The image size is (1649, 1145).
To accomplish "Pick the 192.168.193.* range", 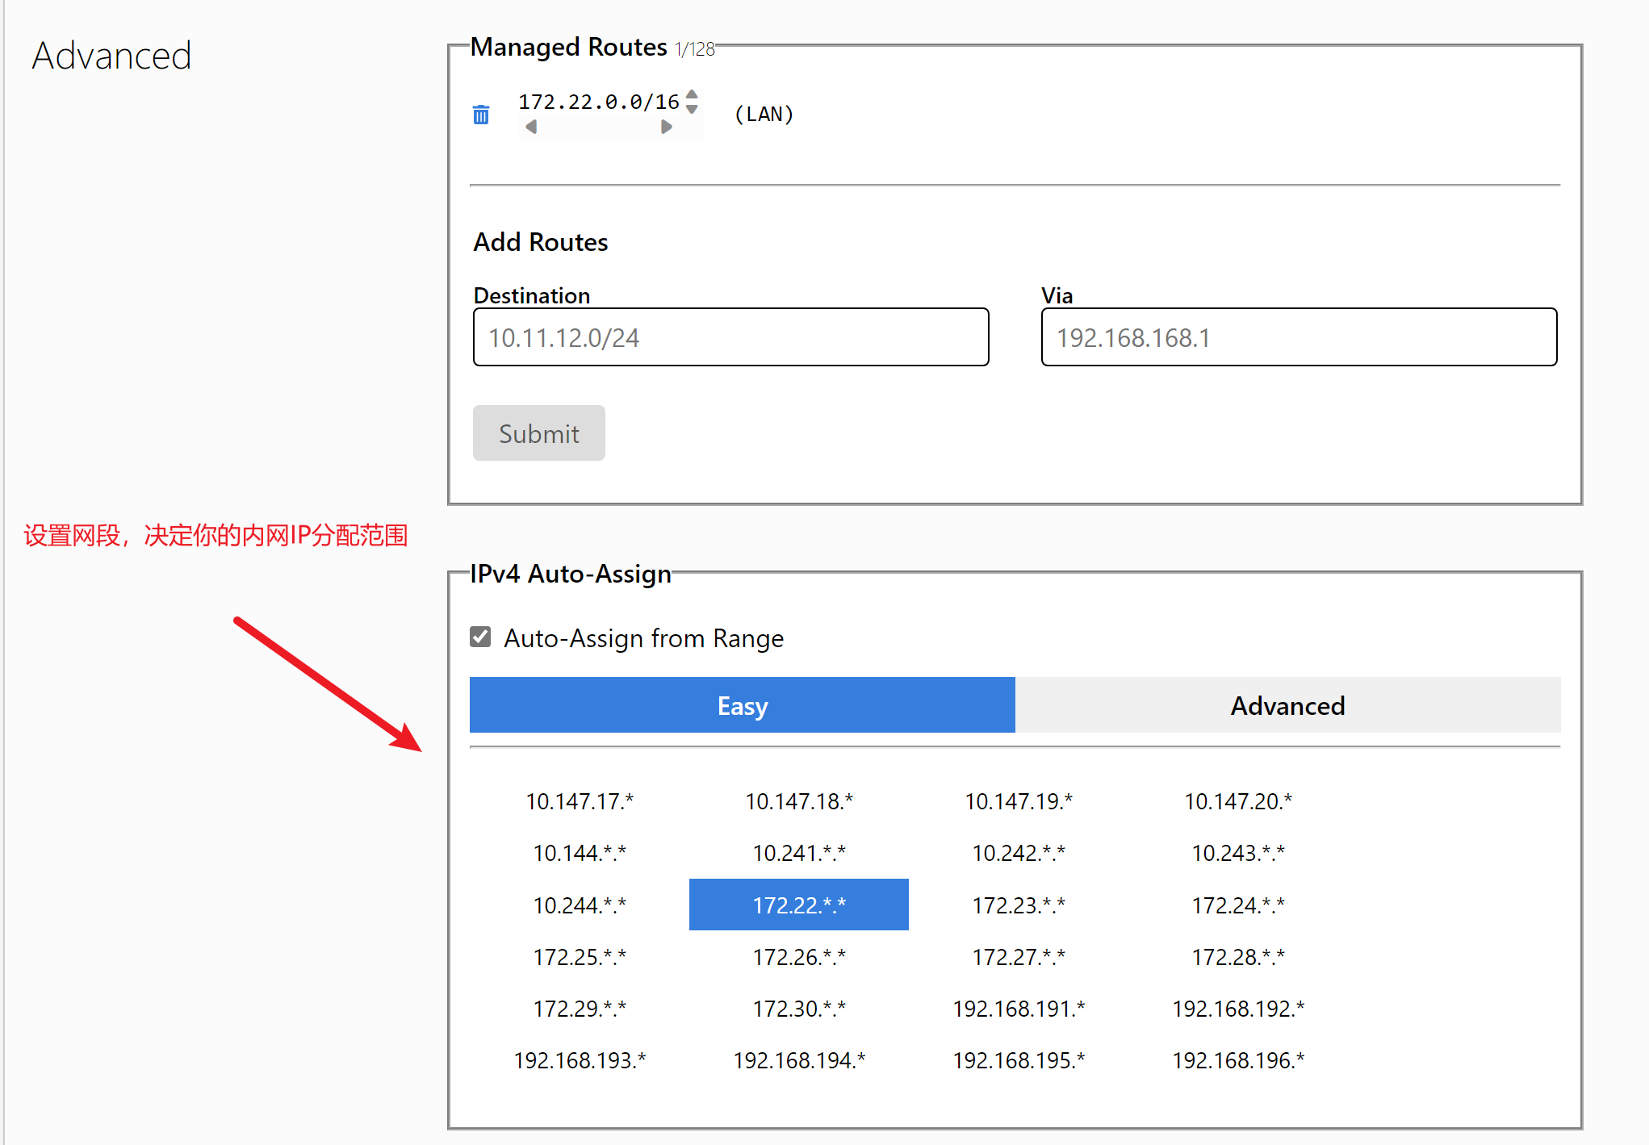I will point(580,1060).
